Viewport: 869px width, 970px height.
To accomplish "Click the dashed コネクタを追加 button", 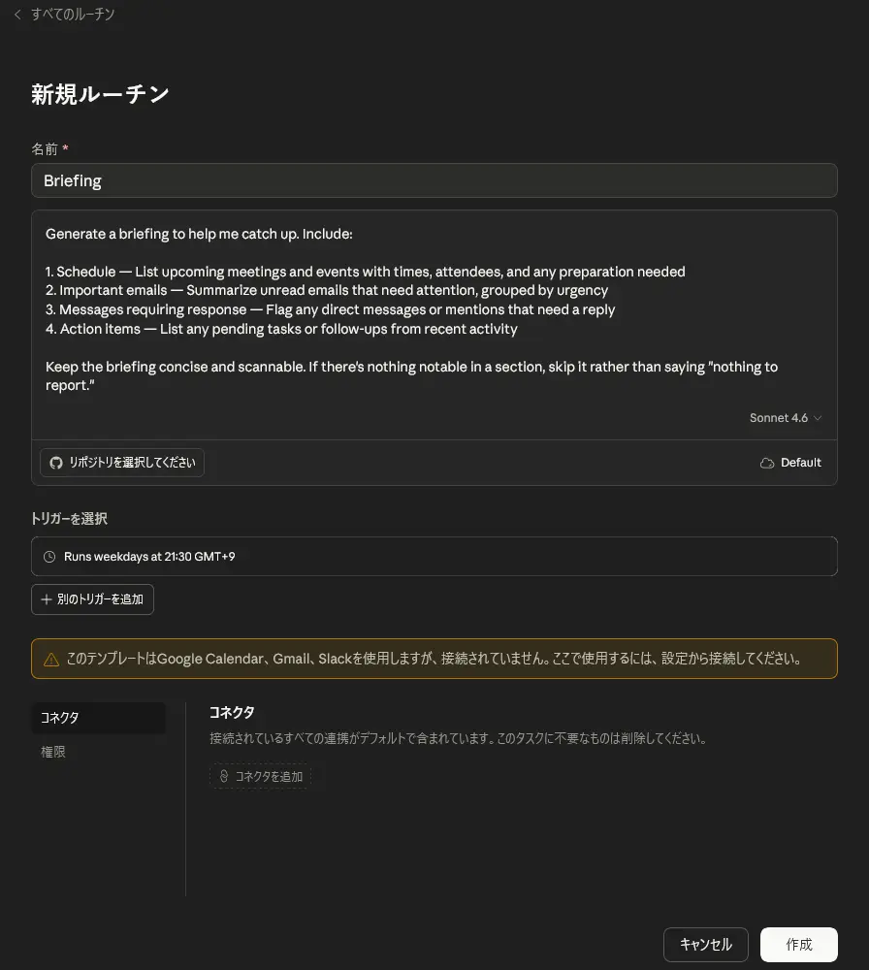I will click(x=261, y=776).
